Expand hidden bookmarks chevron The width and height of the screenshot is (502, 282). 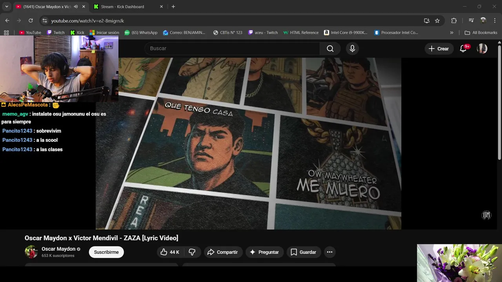pyautogui.click(x=451, y=33)
